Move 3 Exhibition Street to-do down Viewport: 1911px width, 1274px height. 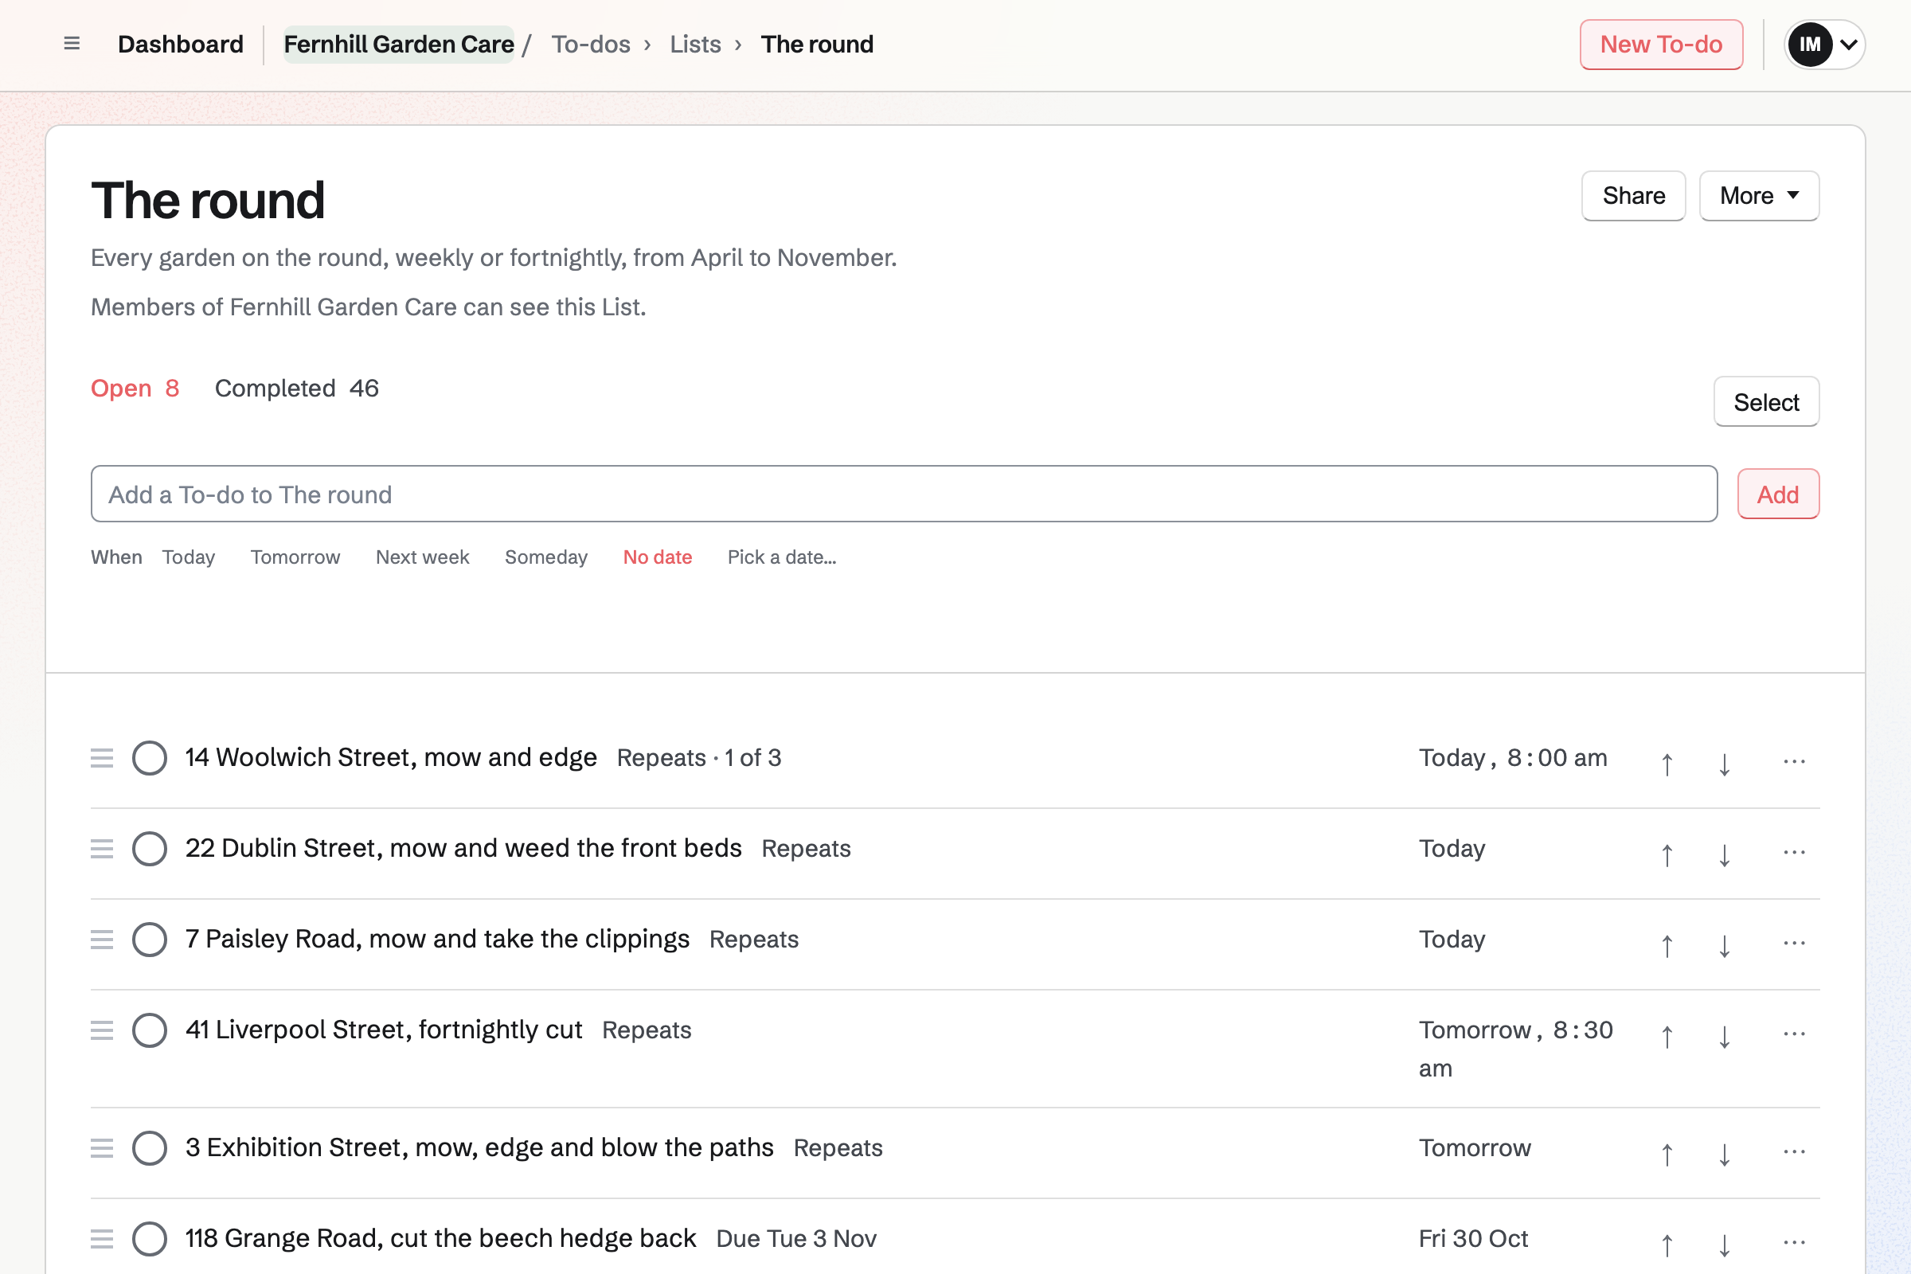click(1724, 1154)
